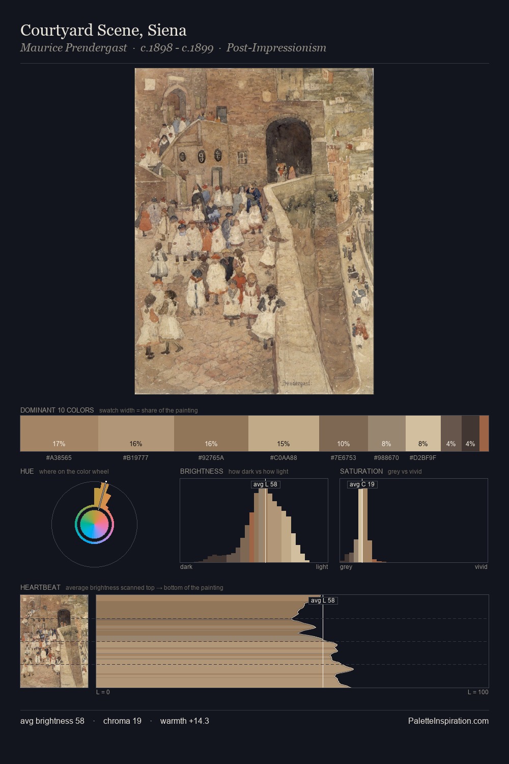Click the 'L = 0' axis label

tap(103, 692)
